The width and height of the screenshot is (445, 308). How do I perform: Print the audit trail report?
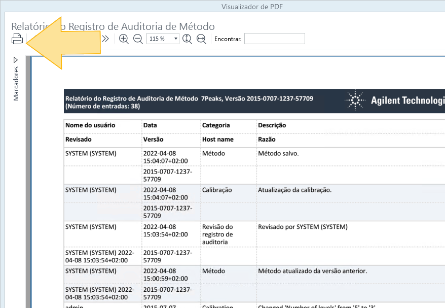17,39
